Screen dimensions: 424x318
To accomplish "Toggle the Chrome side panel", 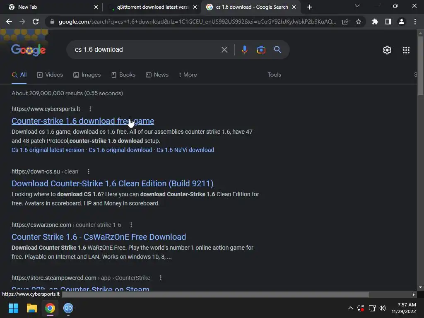I will coord(388,22).
